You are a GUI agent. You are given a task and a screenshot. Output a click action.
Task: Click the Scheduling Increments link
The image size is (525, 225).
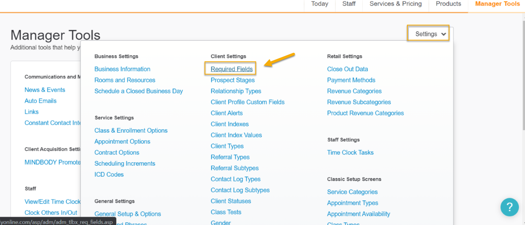point(125,163)
